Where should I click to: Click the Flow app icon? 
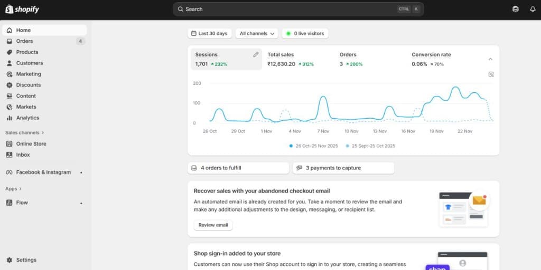(10, 203)
